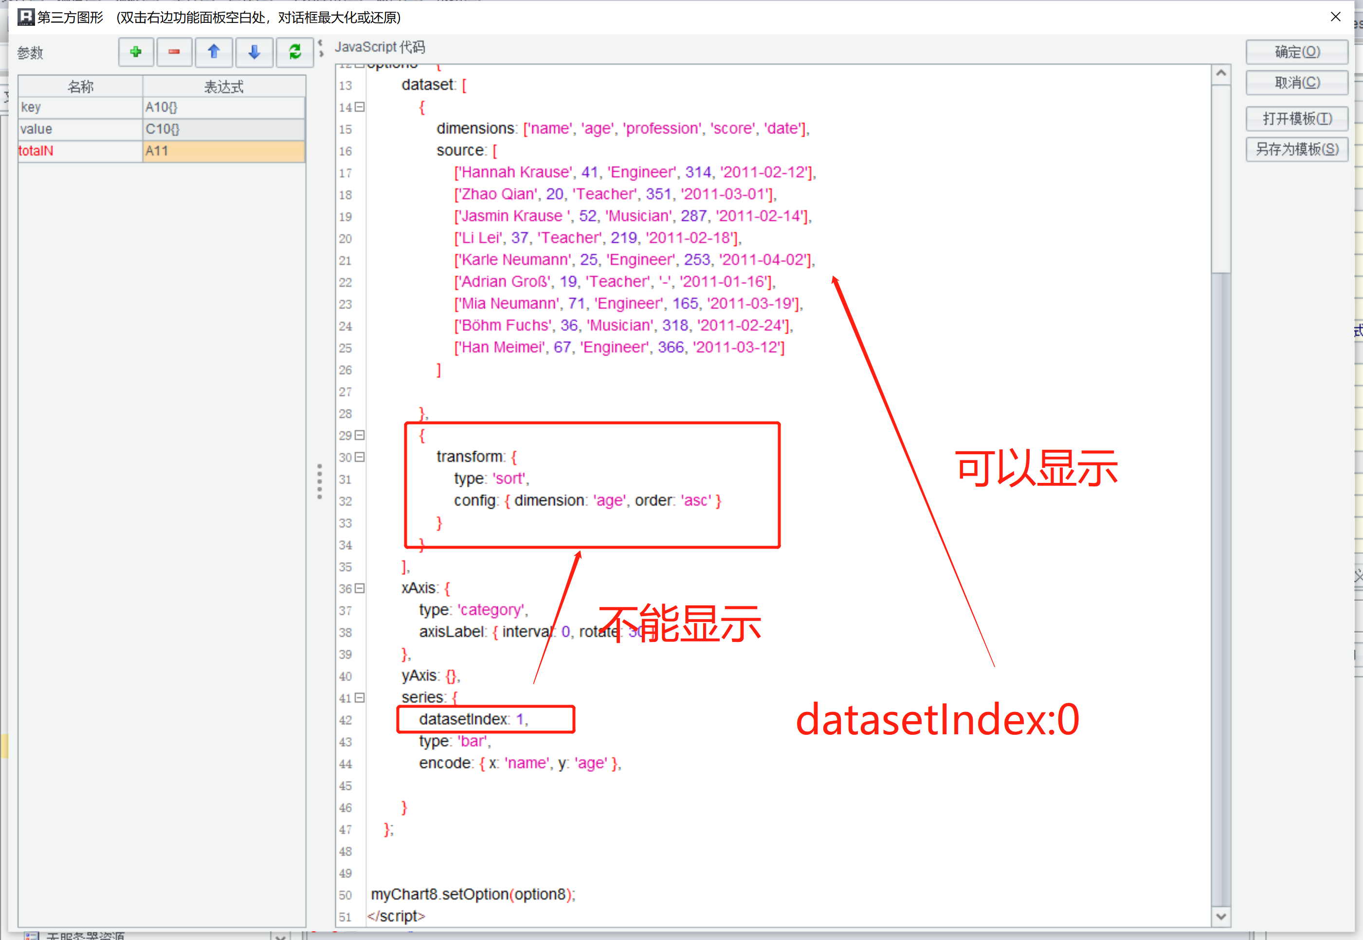The image size is (1363, 940).
Task: Click the green plus add parameter icon
Action: 136,53
